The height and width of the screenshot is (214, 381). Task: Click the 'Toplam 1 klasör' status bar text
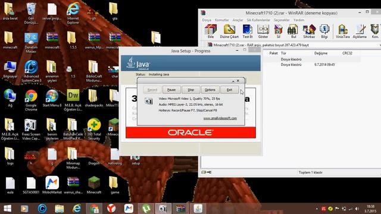[x=310, y=172]
